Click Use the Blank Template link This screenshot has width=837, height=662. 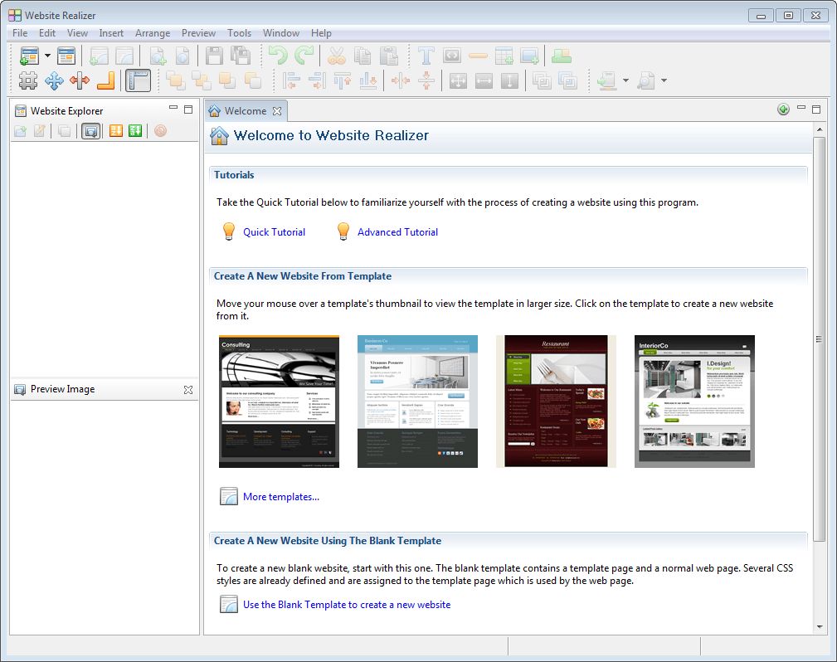coord(346,605)
